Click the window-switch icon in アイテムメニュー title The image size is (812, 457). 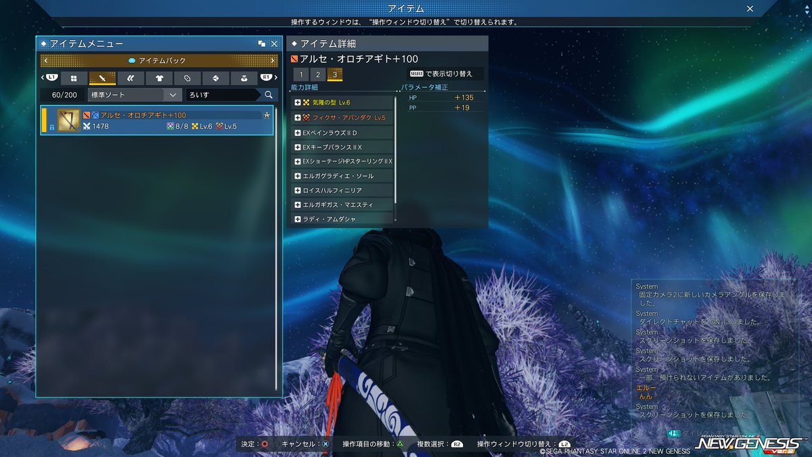[x=262, y=43]
